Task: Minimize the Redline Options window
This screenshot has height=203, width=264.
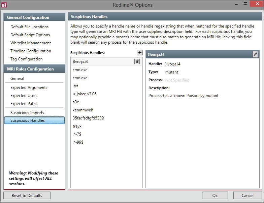Action: coord(236,4)
